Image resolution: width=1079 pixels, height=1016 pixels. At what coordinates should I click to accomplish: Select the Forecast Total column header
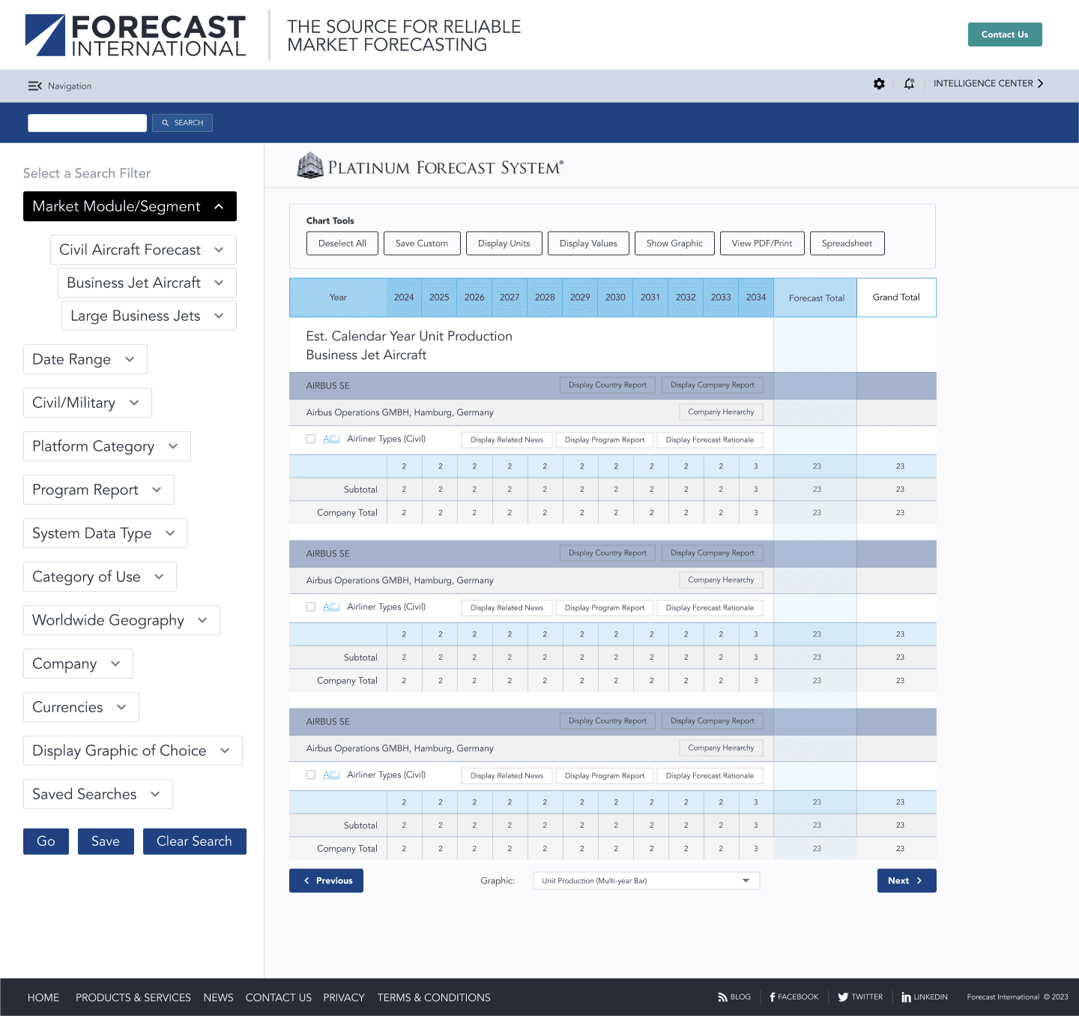(x=817, y=298)
